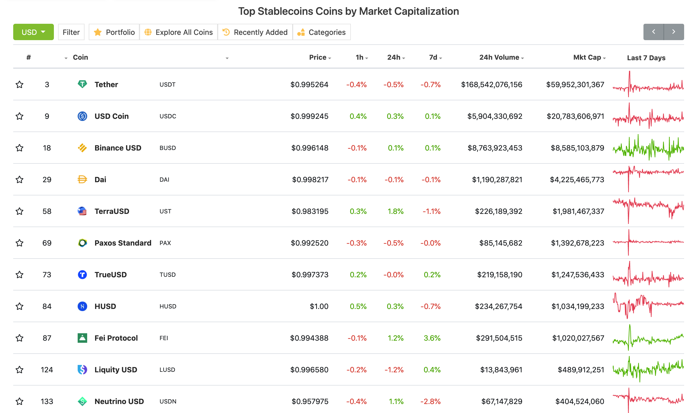Image resolution: width=691 pixels, height=413 pixels.
Task: Sort by the Price column header
Action: (x=320, y=57)
